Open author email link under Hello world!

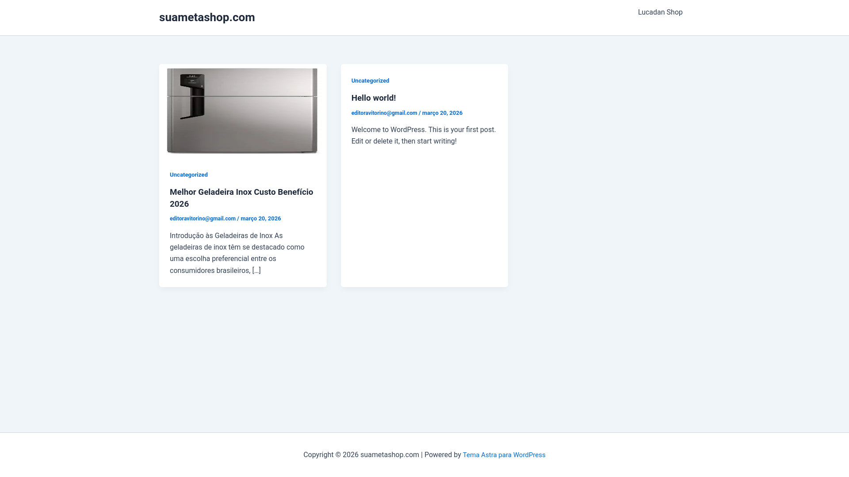pos(384,113)
